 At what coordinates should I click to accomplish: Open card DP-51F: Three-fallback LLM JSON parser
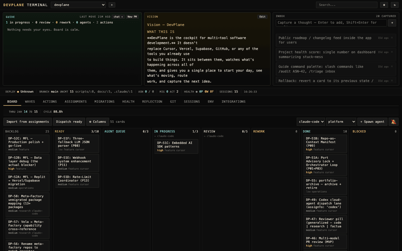coord(77,144)
